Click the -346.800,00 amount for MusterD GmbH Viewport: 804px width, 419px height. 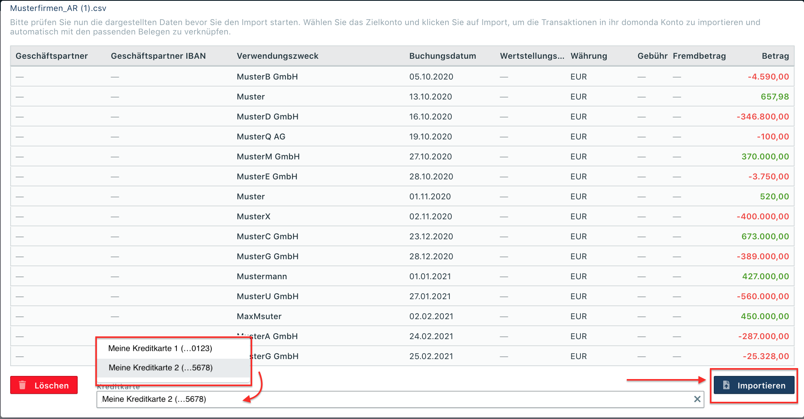[762, 117]
